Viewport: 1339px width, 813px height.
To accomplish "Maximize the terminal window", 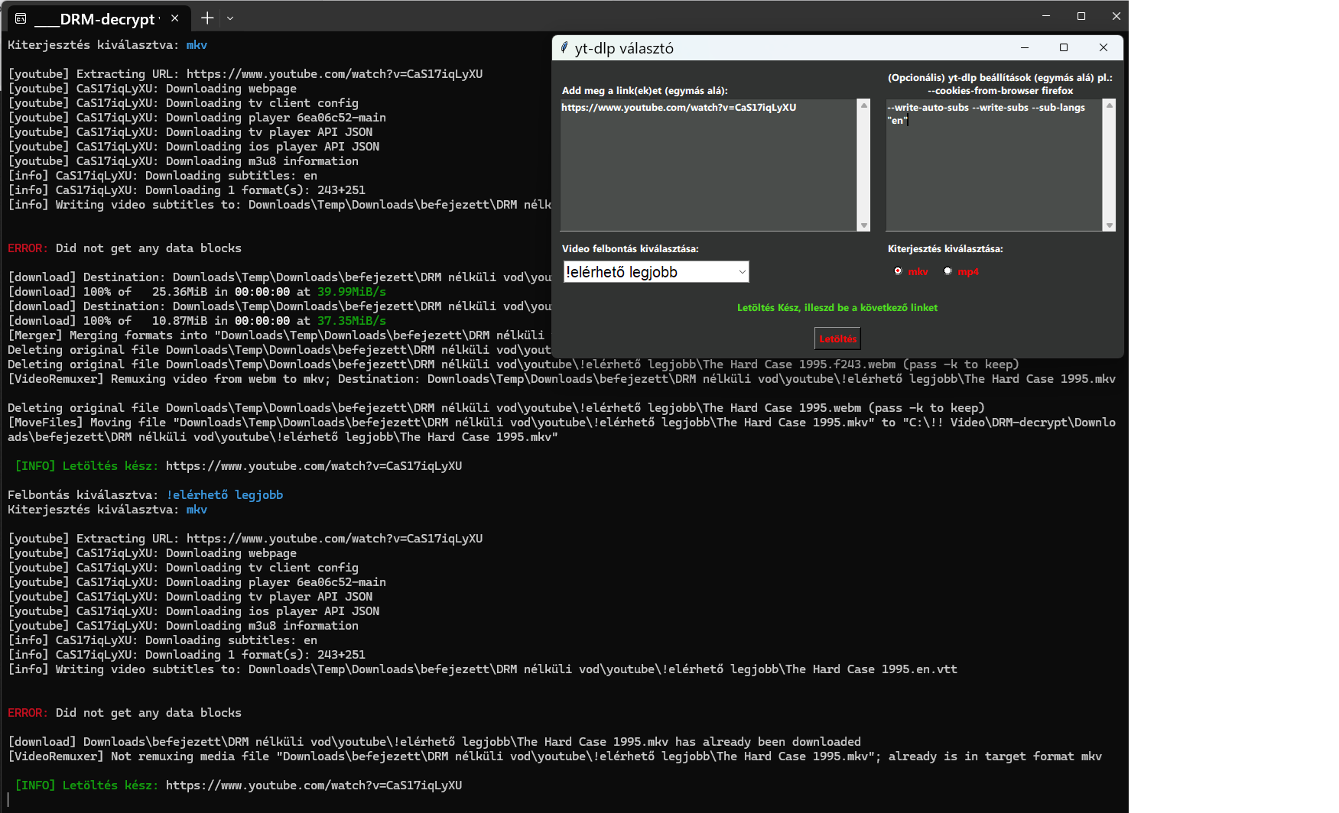I will coord(1081,16).
